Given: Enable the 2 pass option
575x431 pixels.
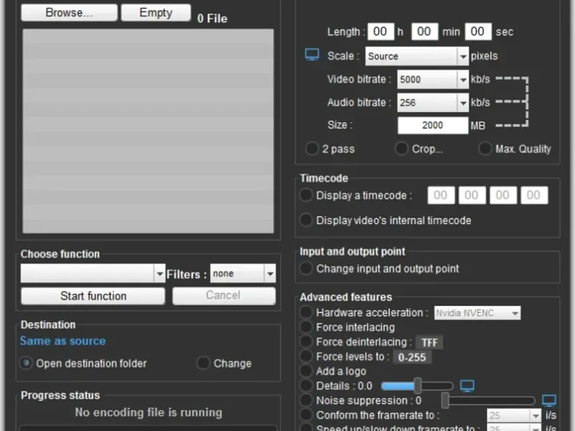Looking at the screenshot, I should tap(312, 149).
